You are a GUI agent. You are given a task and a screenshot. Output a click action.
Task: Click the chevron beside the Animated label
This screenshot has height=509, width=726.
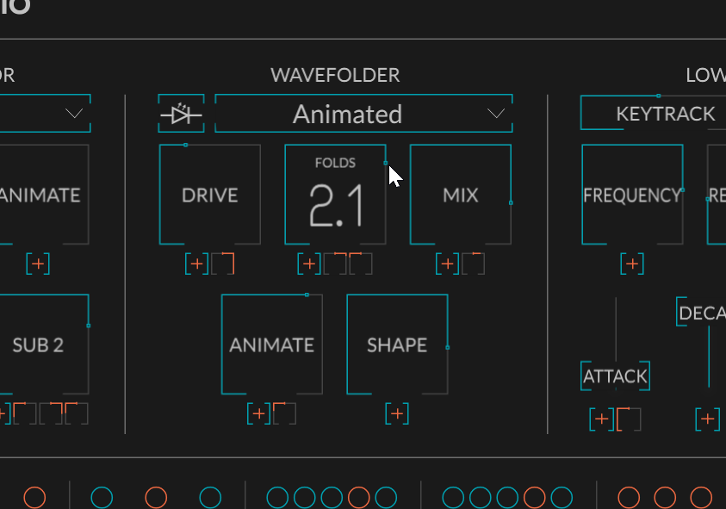tap(496, 114)
